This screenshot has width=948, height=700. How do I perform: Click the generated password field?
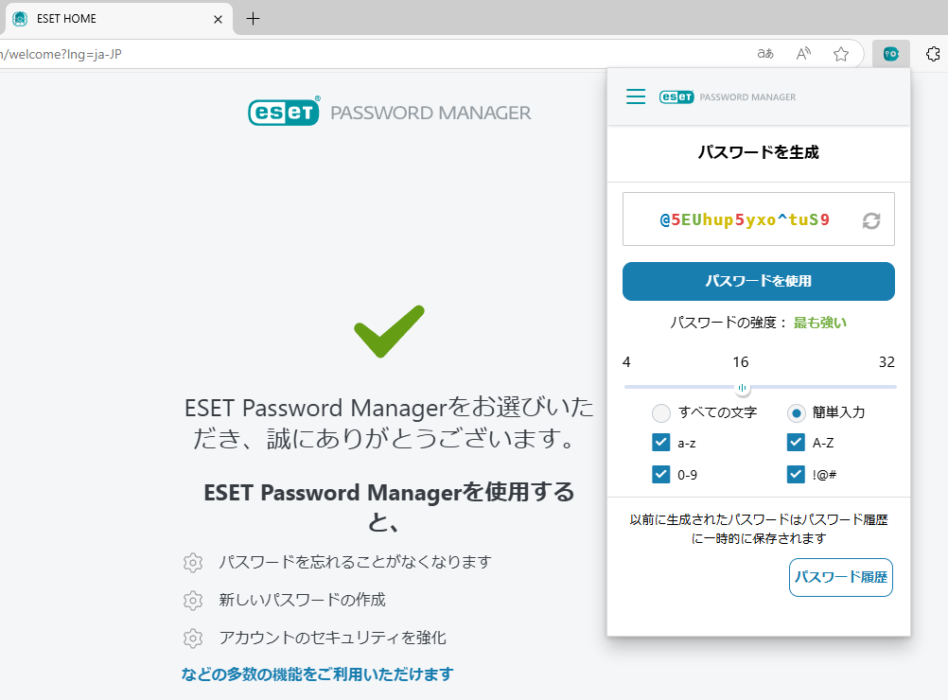(x=759, y=219)
